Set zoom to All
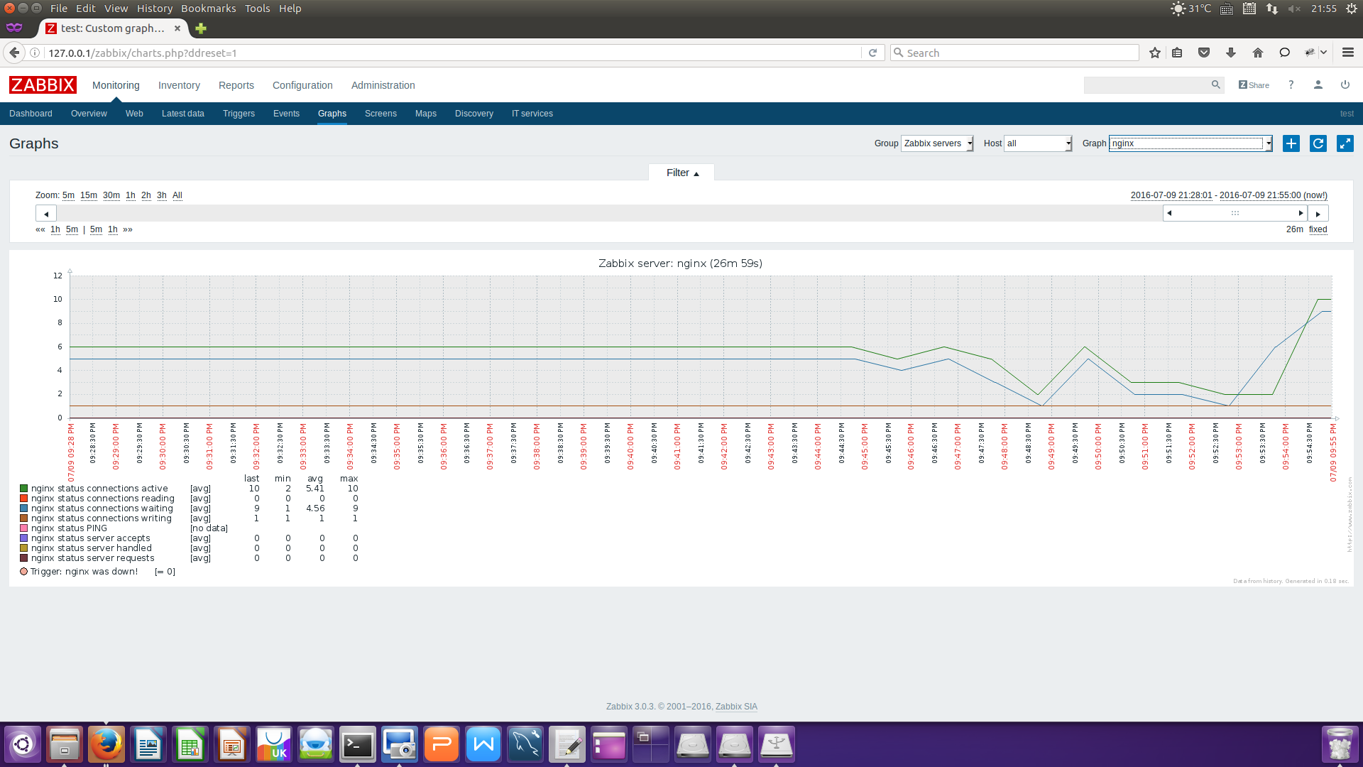The image size is (1363, 767). [177, 195]
